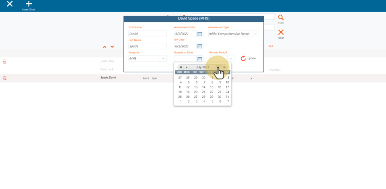Expand the Program dropdown showing MHS
Viewport: 386px width, 189px height.
pos(163,58)
